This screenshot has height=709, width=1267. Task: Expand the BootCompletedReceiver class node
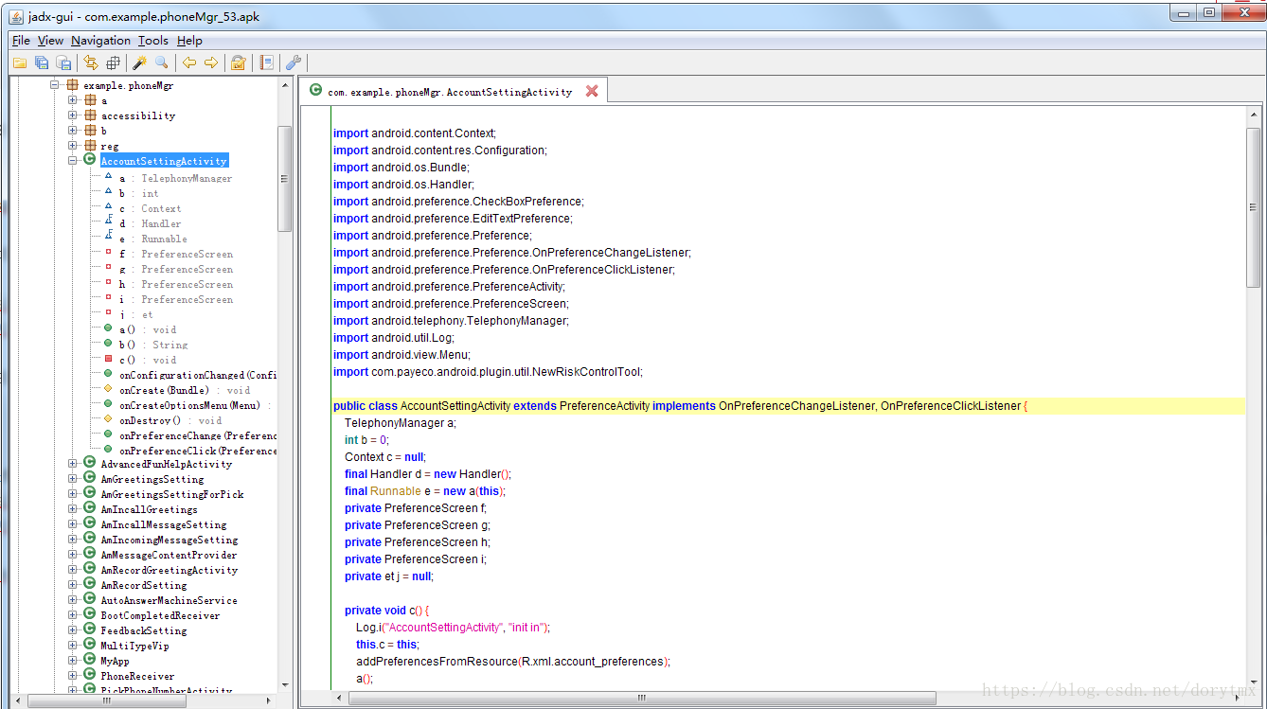pyautogui.click(x=73, y=615)
